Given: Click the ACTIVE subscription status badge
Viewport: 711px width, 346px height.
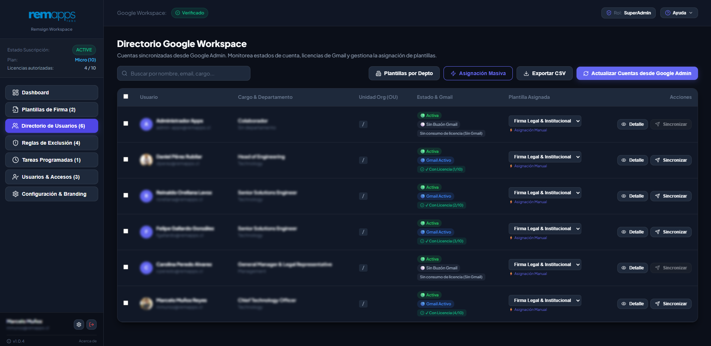Looking at the screenshot, I should point(84,50).
